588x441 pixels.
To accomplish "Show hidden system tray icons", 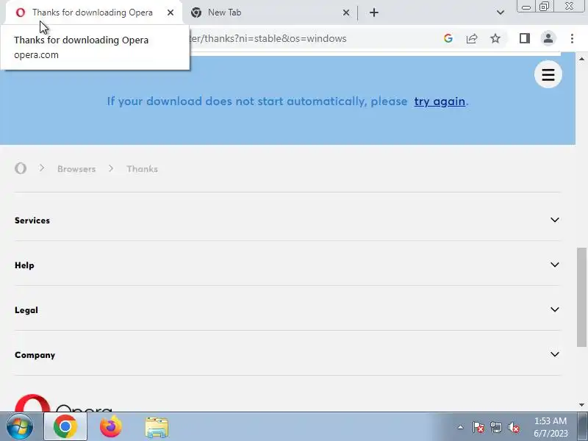I will pos(460,427).
